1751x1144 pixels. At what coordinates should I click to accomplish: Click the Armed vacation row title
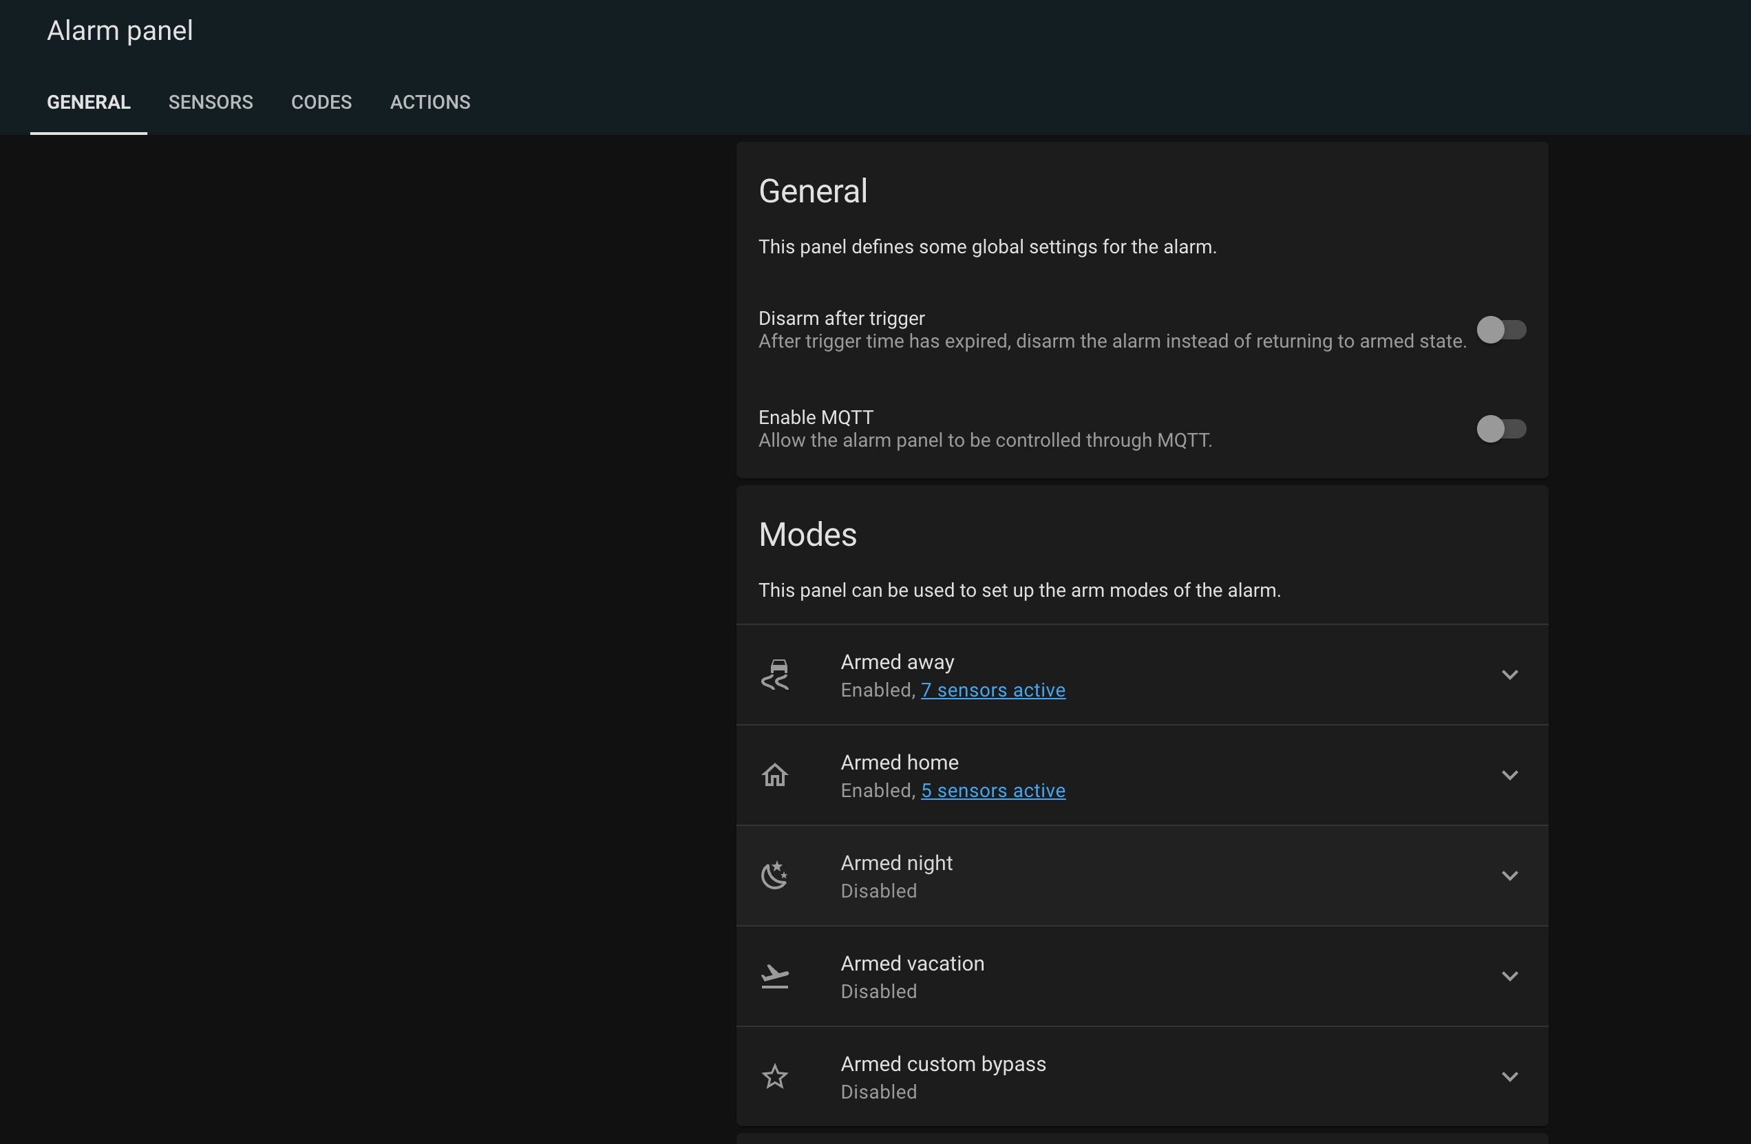[912, 964]
